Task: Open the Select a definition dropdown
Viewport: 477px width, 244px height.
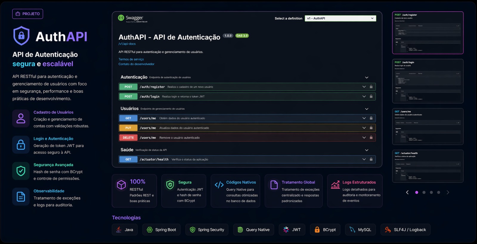Action: pos(340,18)
